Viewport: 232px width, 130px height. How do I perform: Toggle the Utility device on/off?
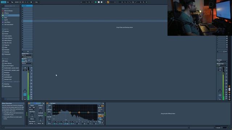pos(29,104)
